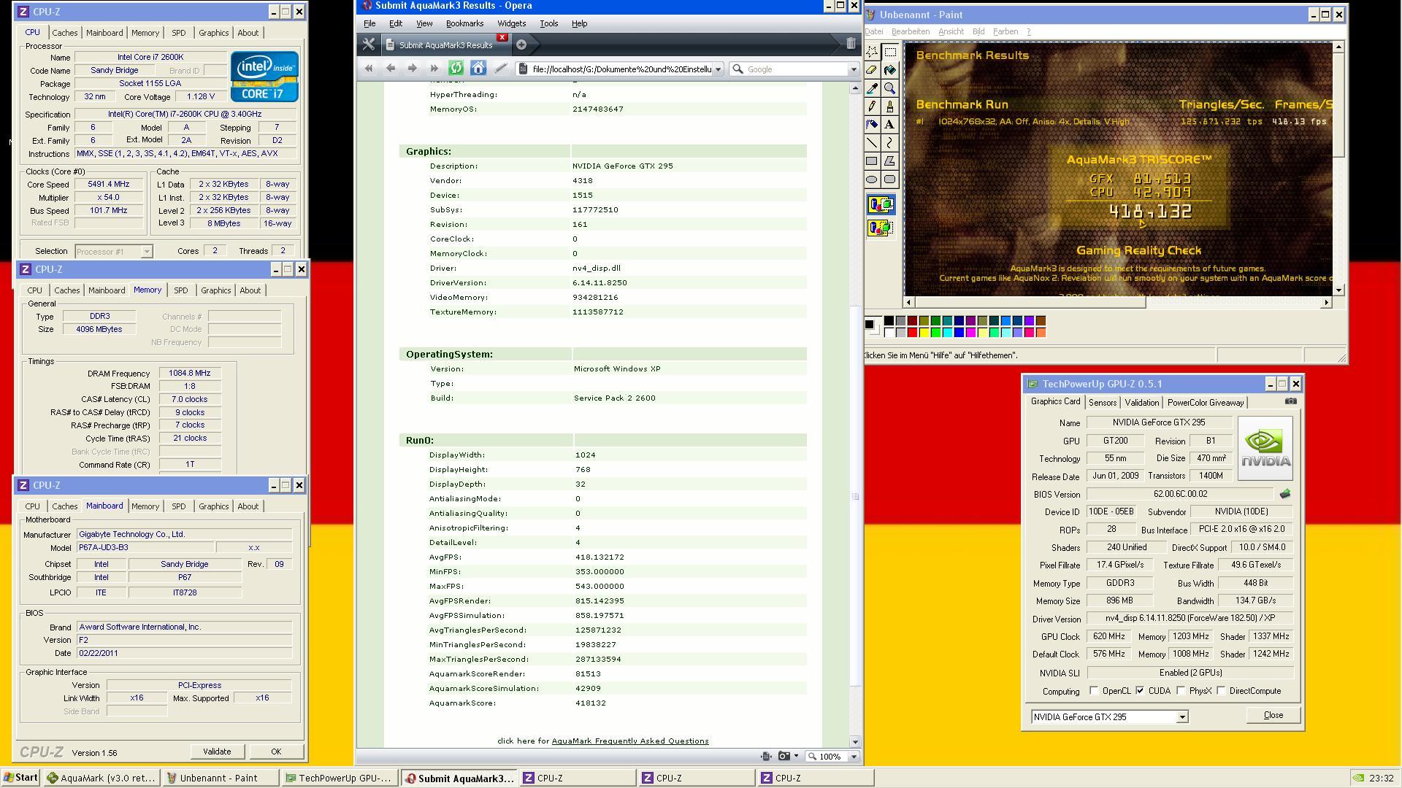Select the Line tool in Paint
The height and width of the screenshot is (788, 1402).
pyautogui.click(x=872, y=143)
